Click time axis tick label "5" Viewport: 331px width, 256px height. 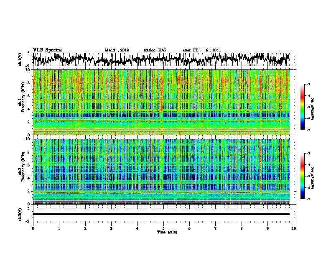coord(163,228)
